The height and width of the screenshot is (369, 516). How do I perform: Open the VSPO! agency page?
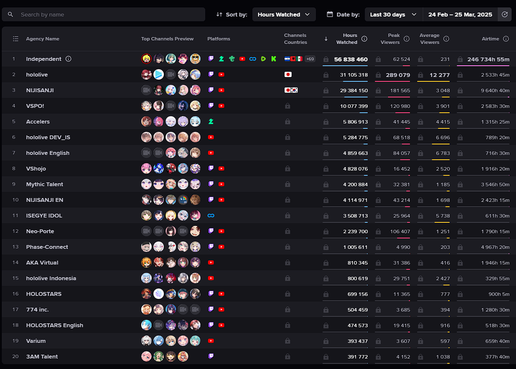pyautogui.click(x=35, y=106)
